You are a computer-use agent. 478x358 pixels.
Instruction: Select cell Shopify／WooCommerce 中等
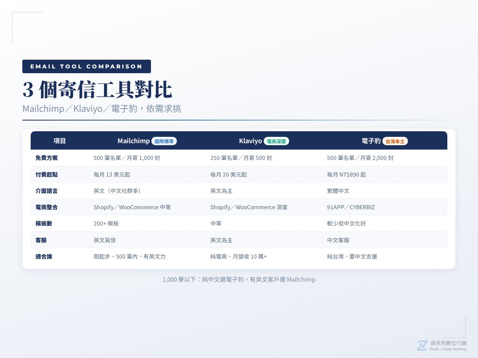click(x=132, y=207)
